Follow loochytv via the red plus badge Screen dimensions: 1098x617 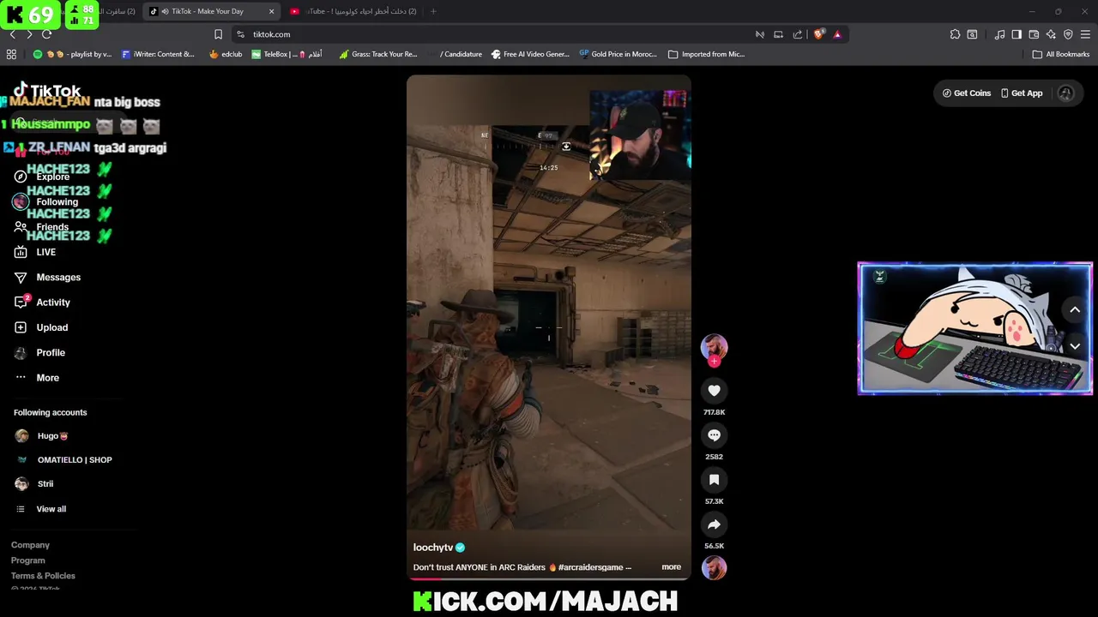(714, 362)
